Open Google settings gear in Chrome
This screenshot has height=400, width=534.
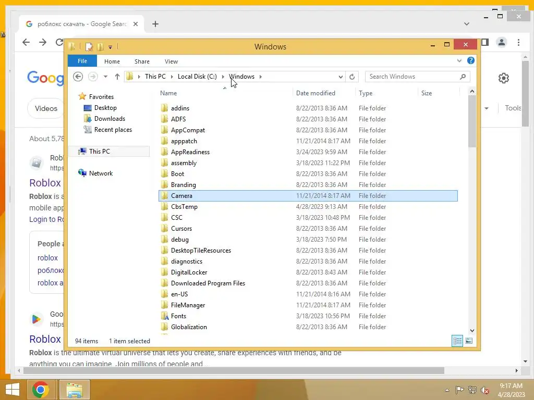(x=504, y=78)
